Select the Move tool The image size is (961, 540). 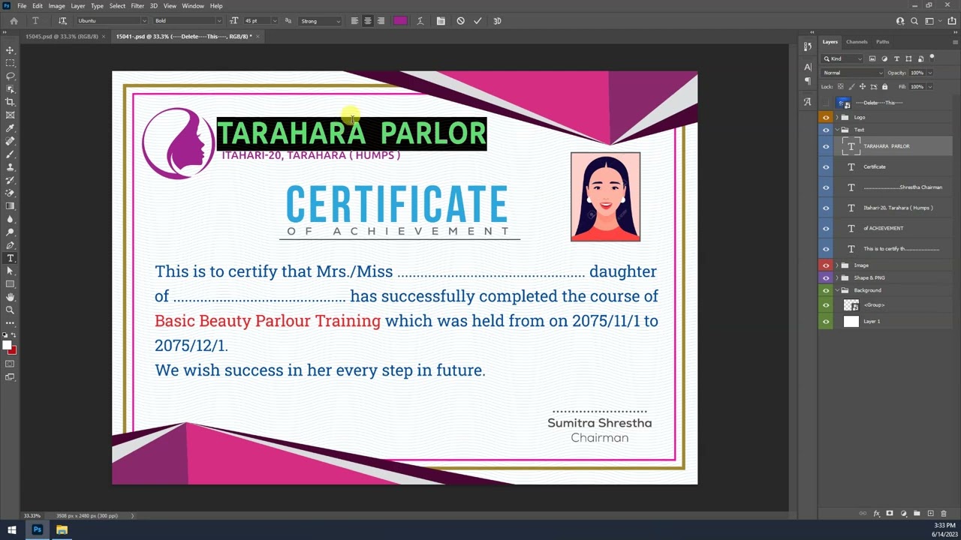pos(10,50)
